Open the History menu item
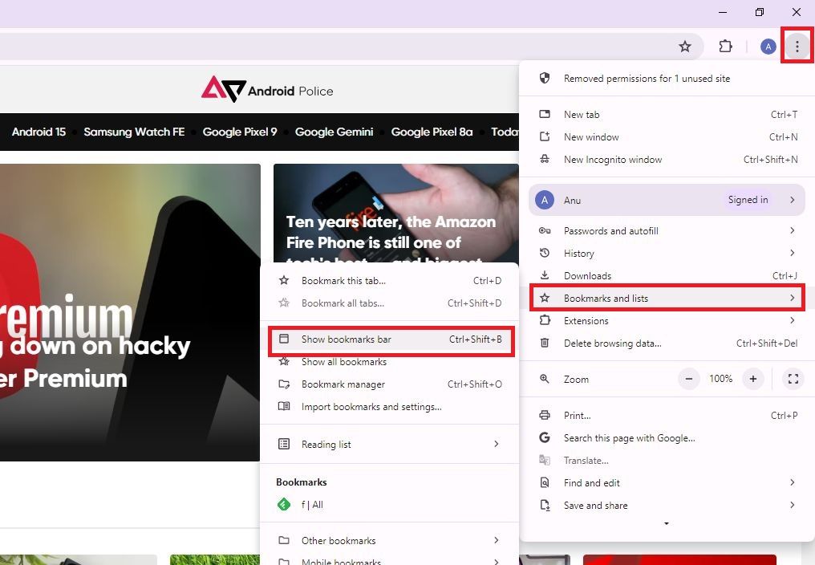 (x=579, y=253)
